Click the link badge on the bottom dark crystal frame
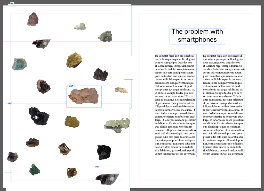This screenshot has width=264, height=191. click(97, 166)
